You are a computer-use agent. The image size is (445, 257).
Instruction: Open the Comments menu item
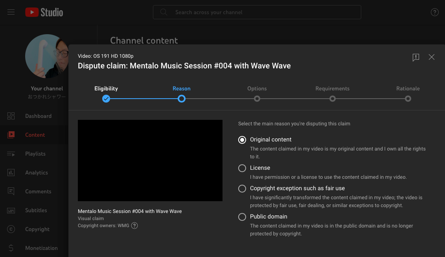tap(38, 191)
